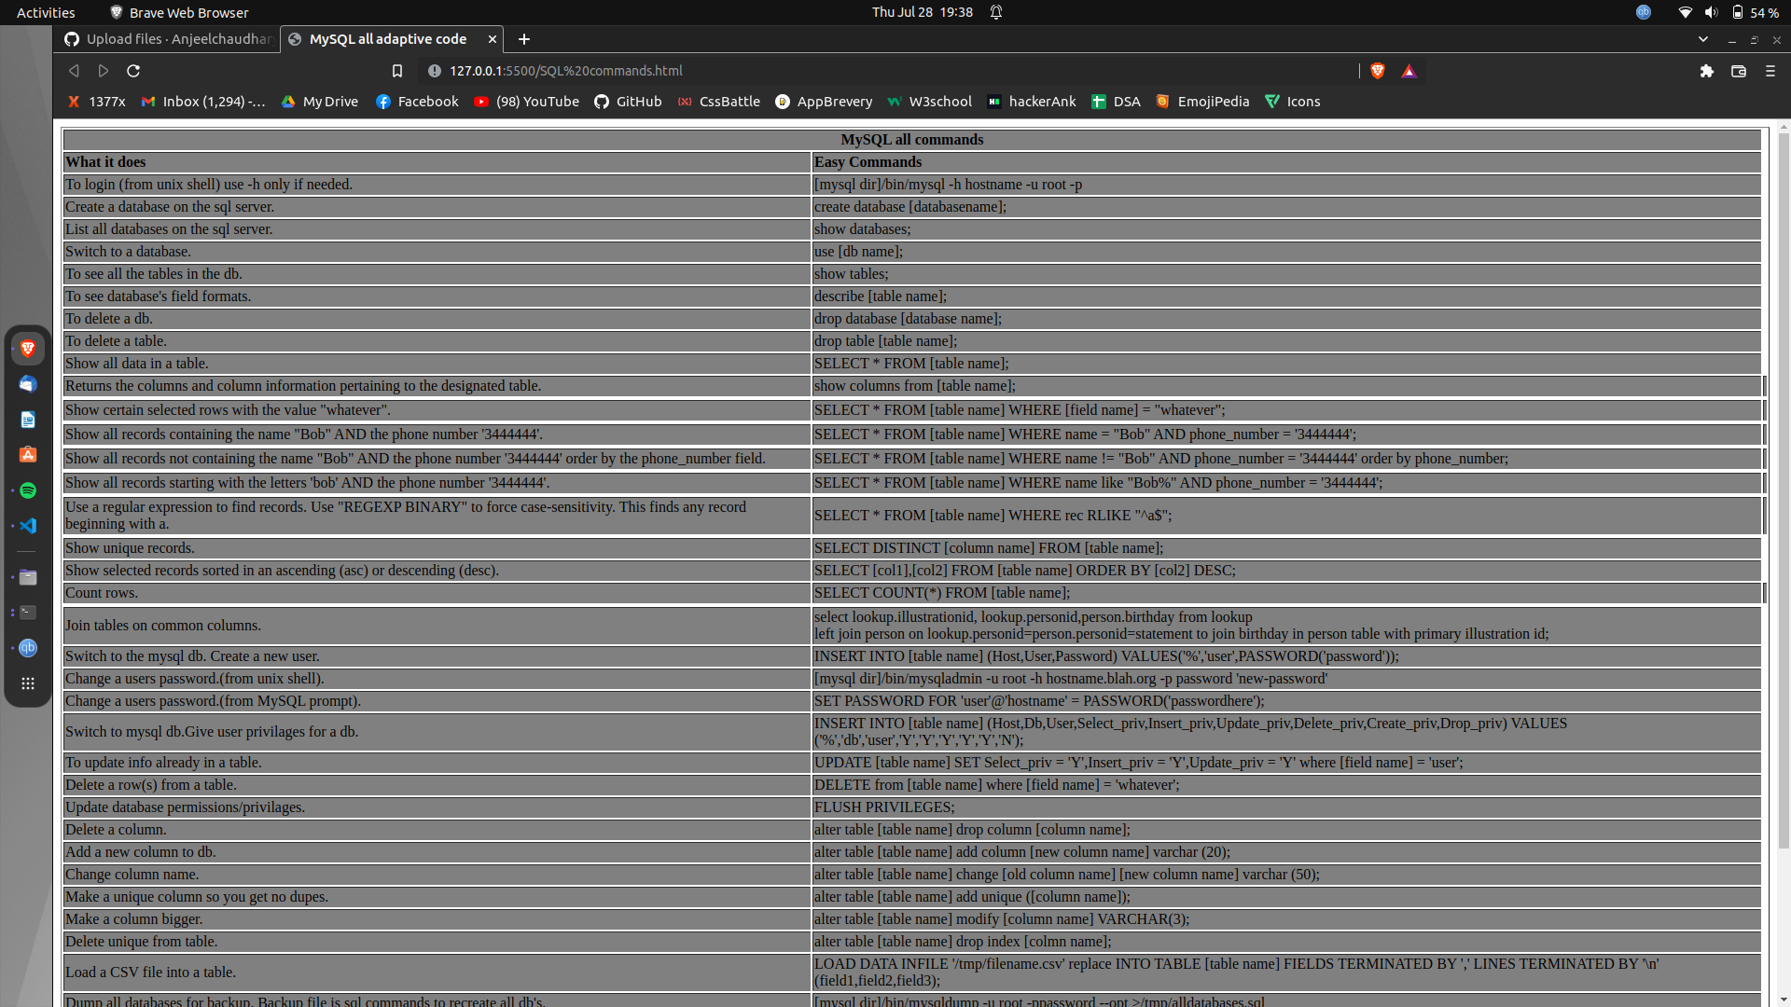
Task: Click the page reload icon
Action: (133, 71)
